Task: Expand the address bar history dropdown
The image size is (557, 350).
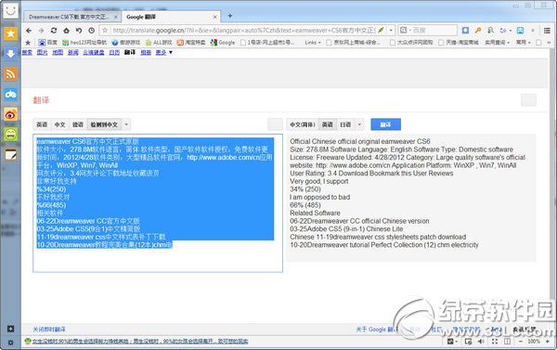Action: tap(391, 31)
